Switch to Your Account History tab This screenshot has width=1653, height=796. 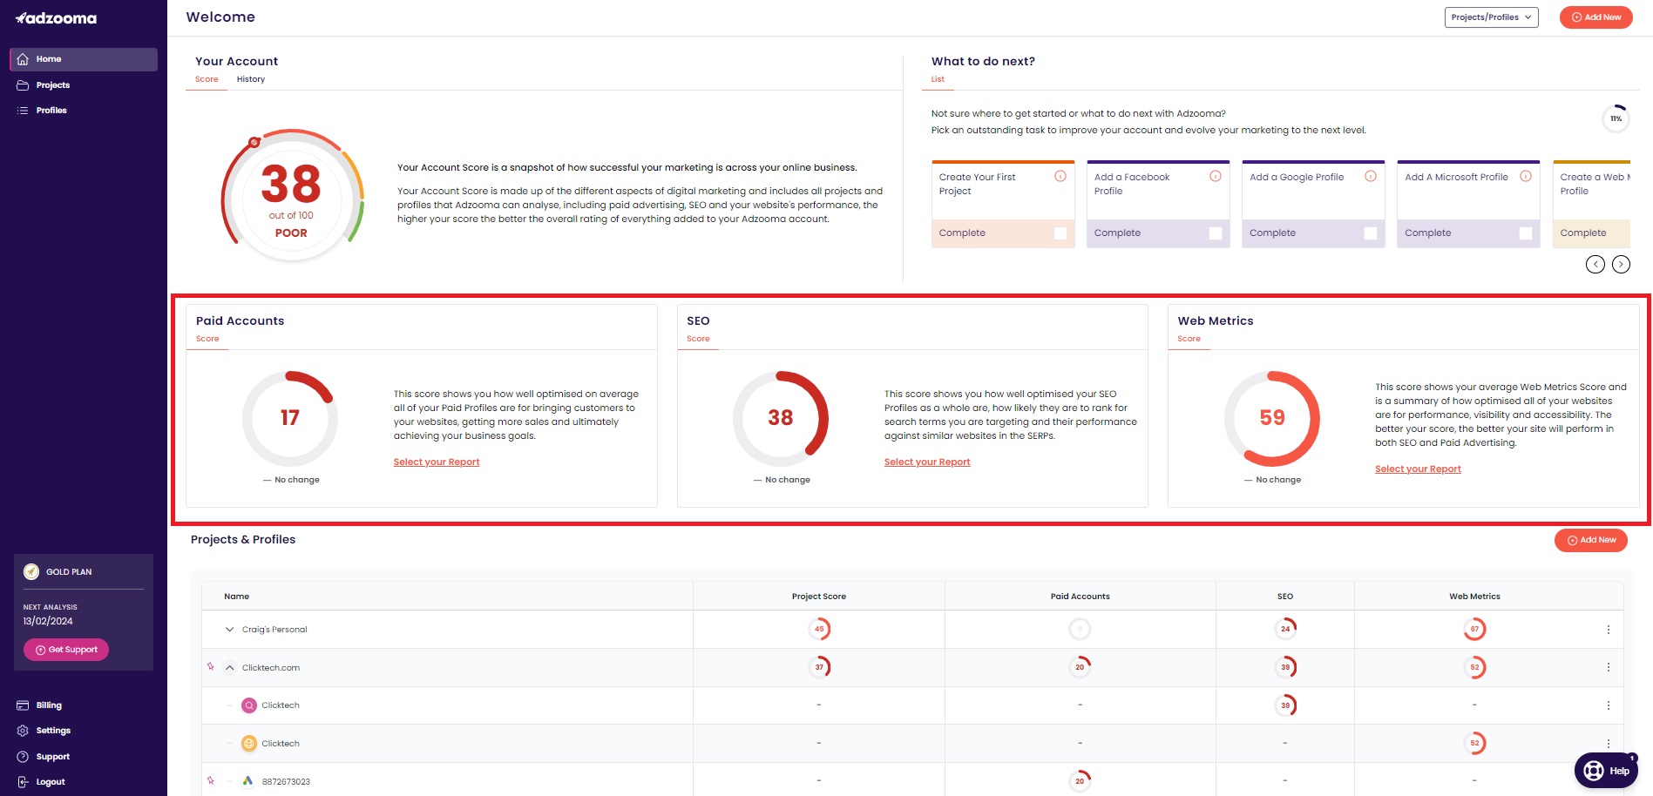251,79
